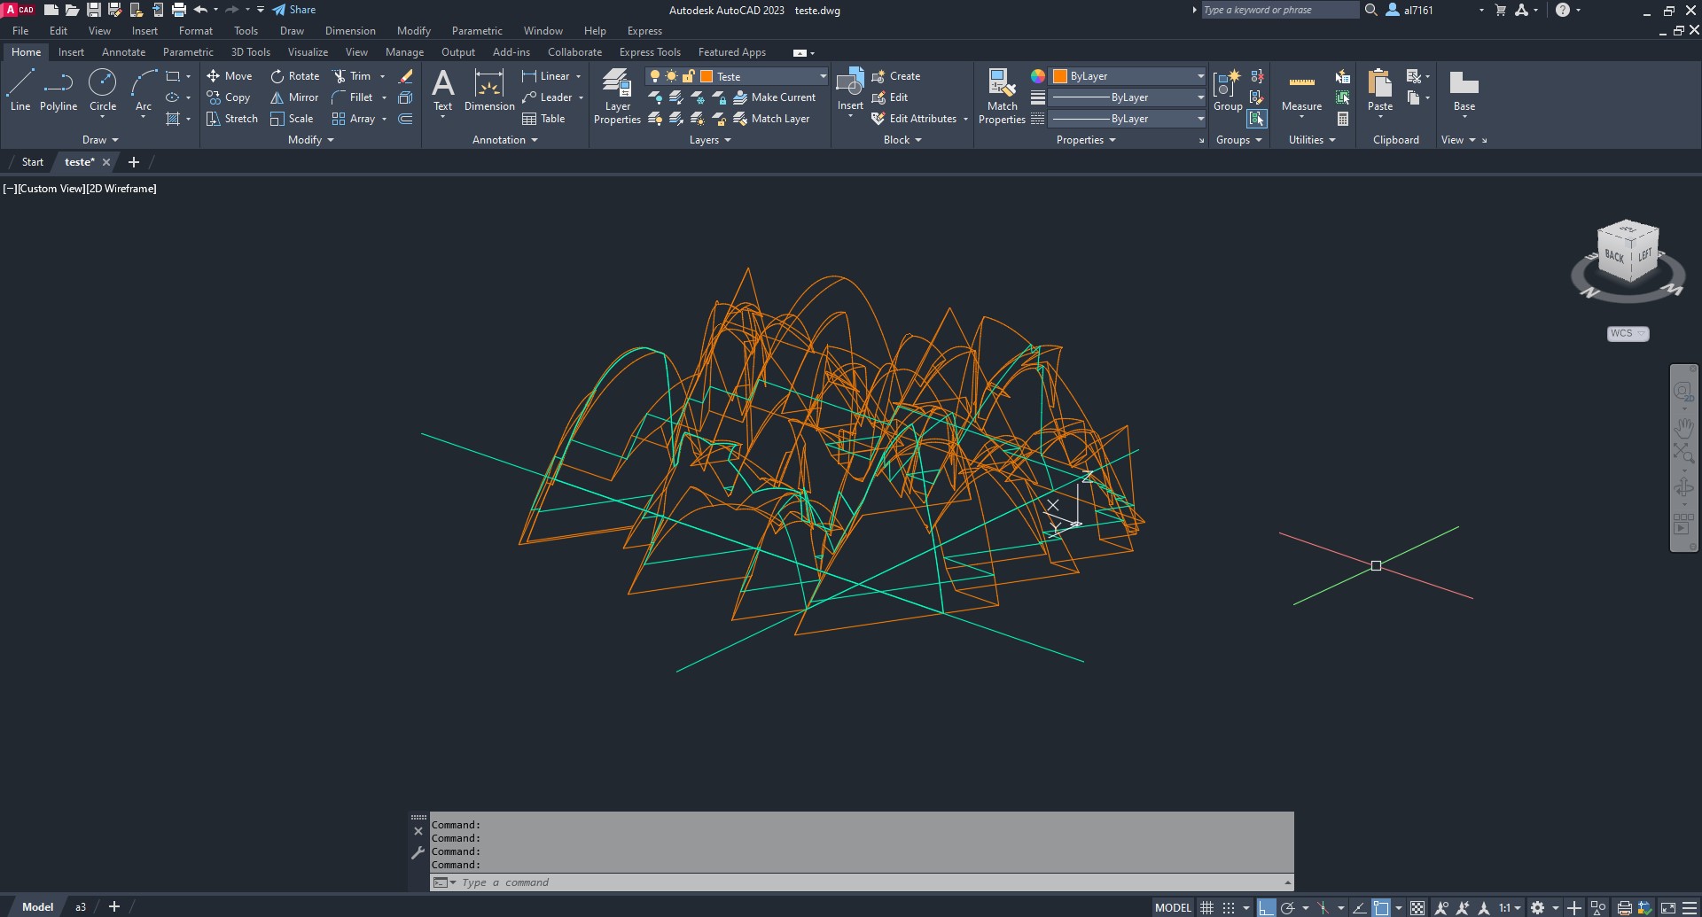
Task: Toggle snap mode in status bar
Action: (x=1229, y=907)
